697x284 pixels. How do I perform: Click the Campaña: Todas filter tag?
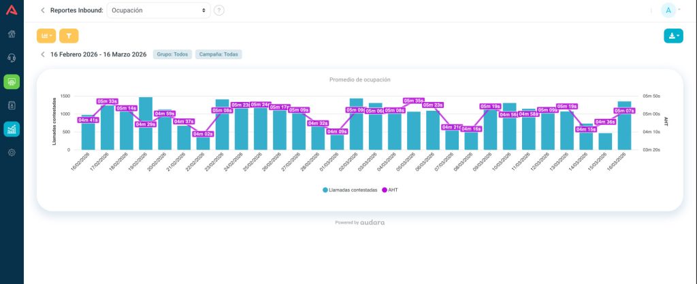(218, 54)
